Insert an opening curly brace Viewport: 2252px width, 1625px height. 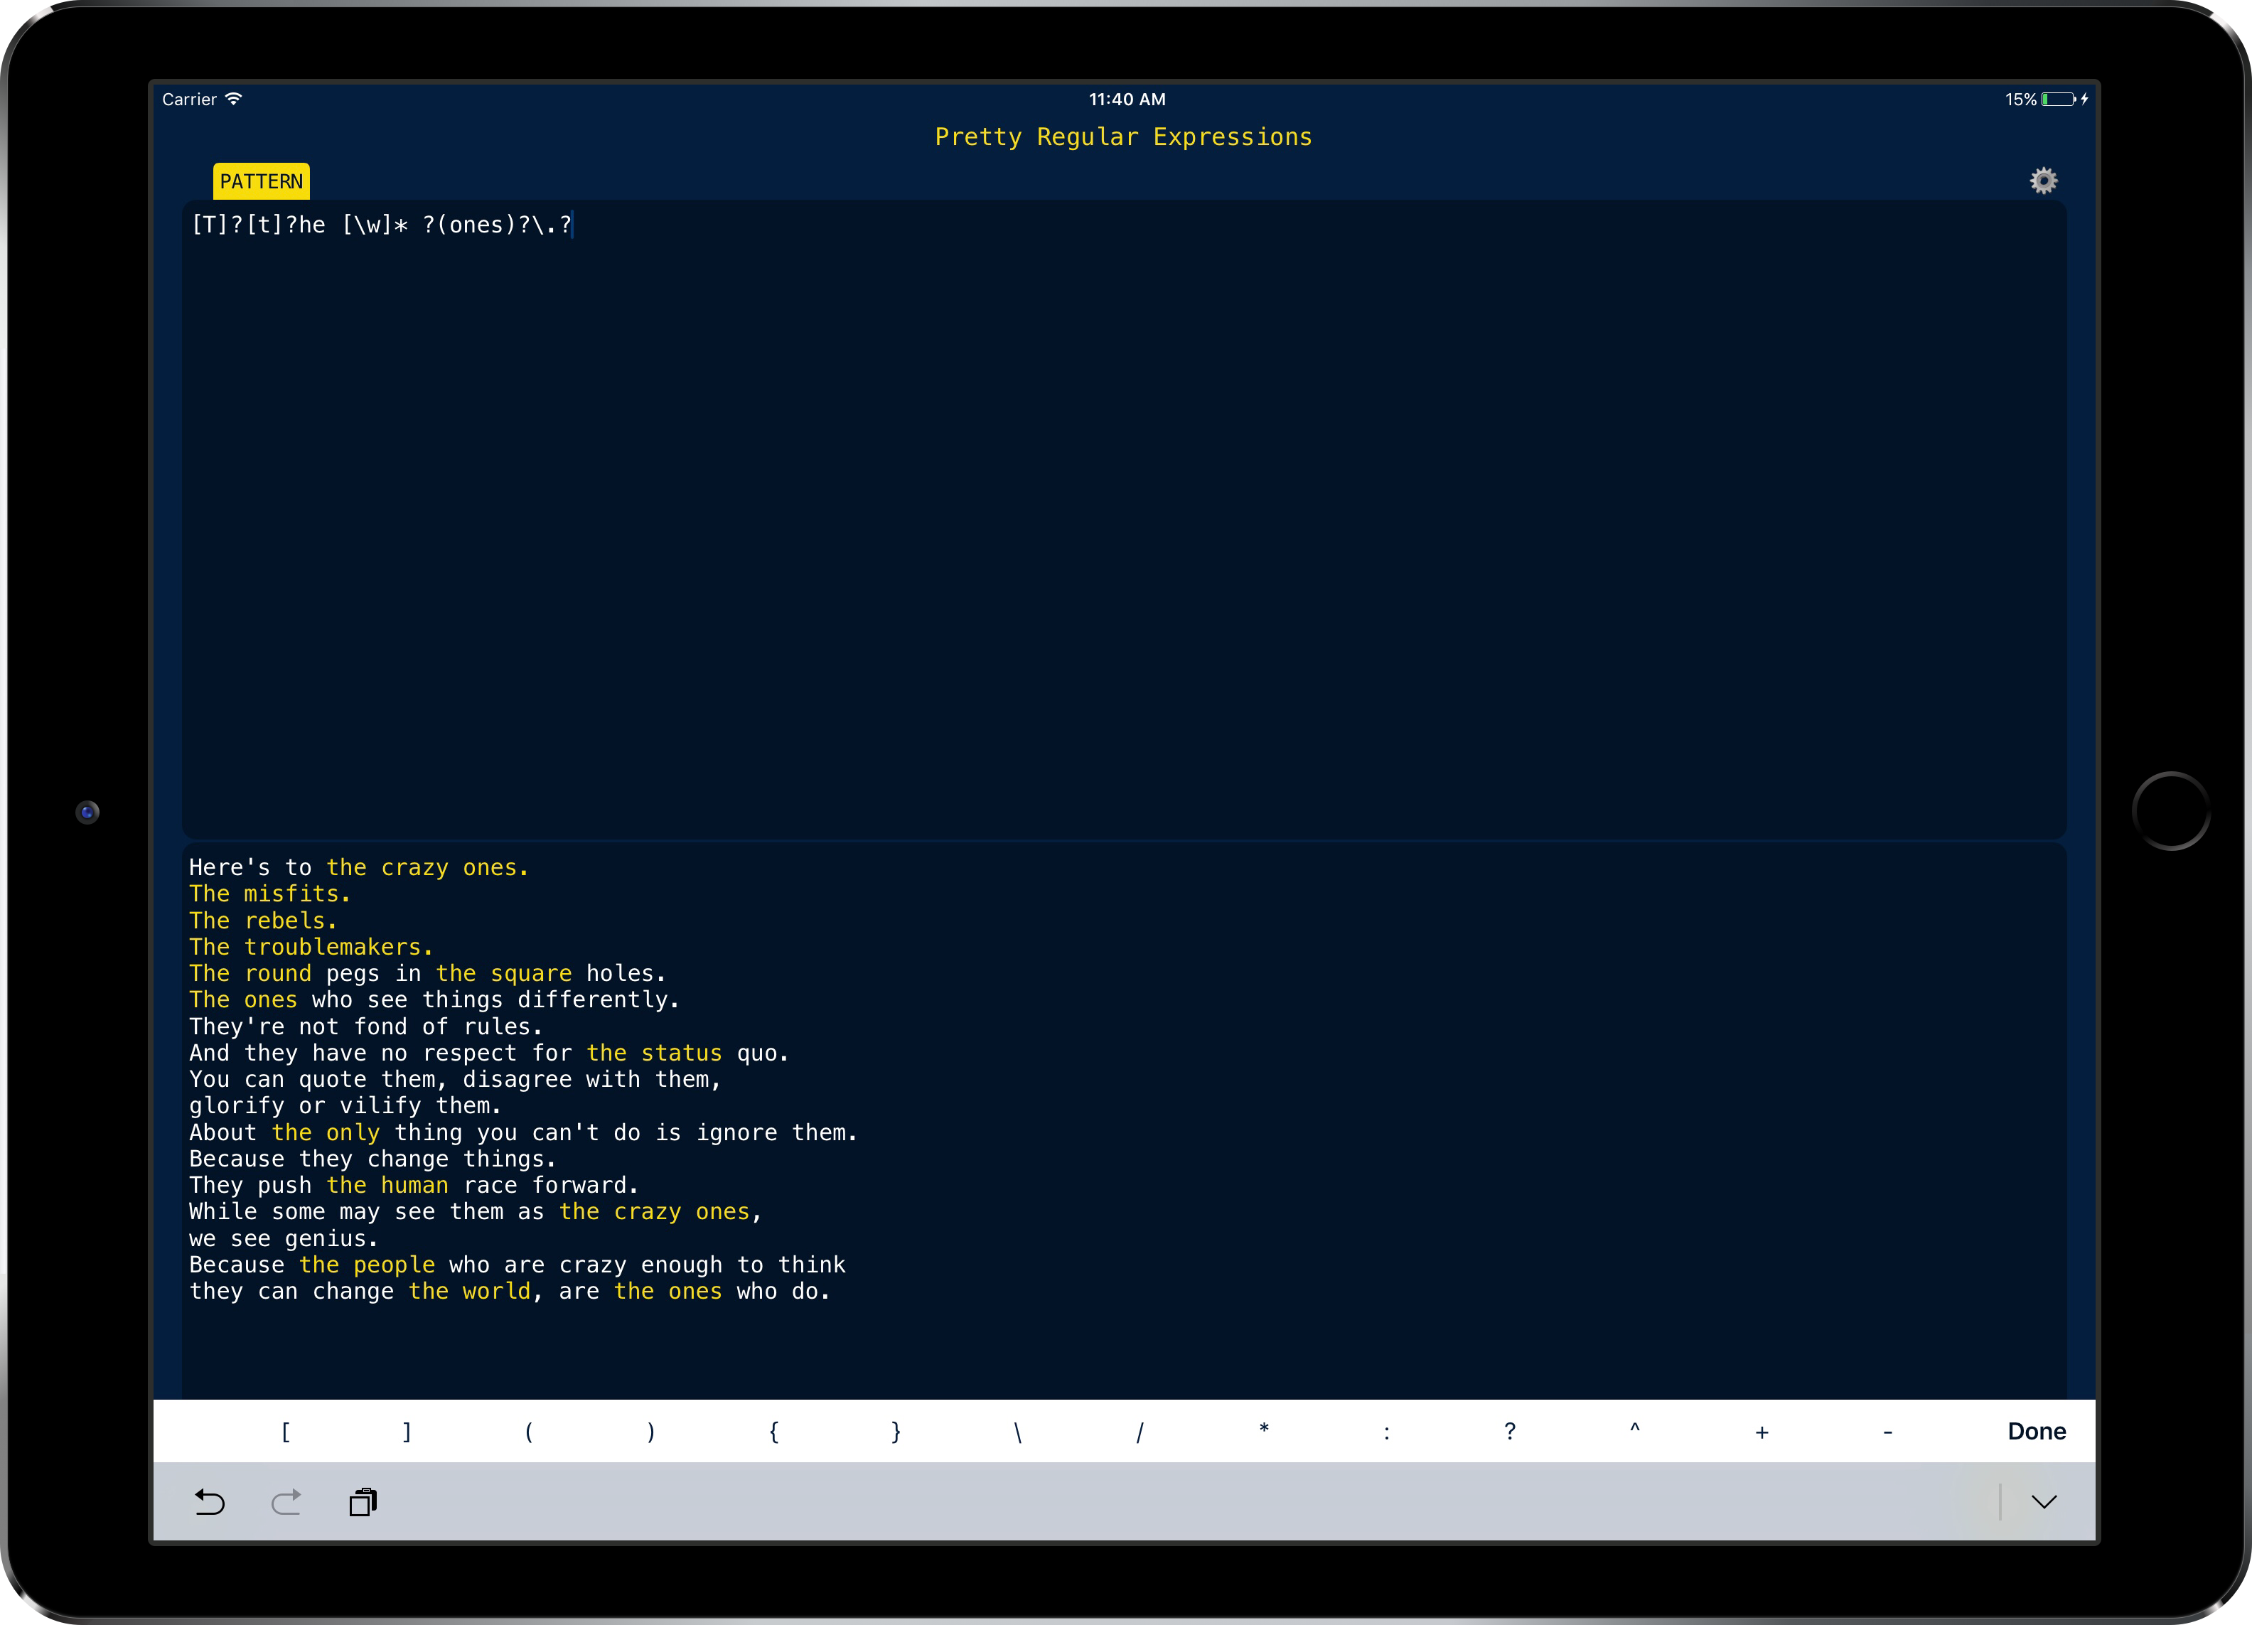(x=773, y=1432)
